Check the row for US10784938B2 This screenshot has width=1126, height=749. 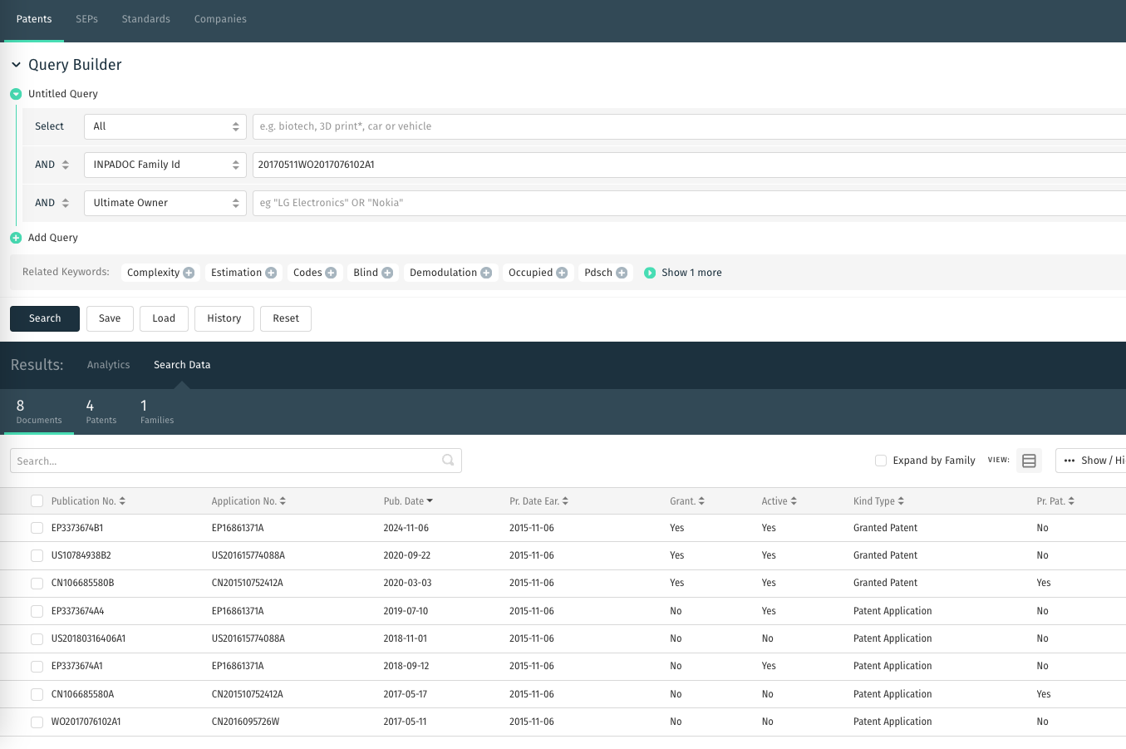[x=37, y=555]
